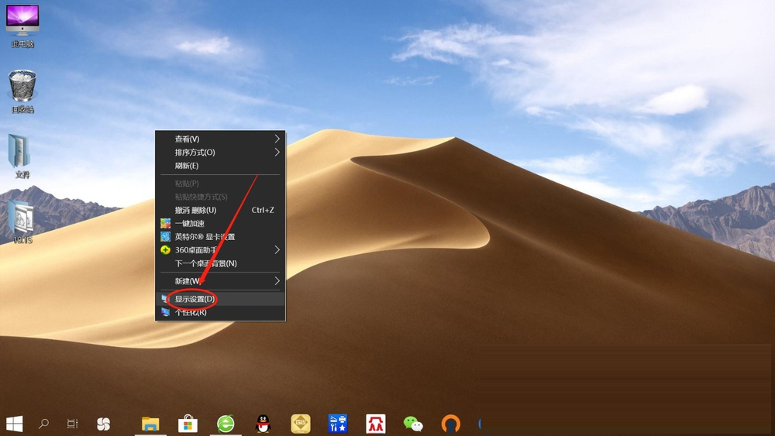Open the orange ring taskbar app
This screenshot has width=775, height=436.
[x=450, y=424]
